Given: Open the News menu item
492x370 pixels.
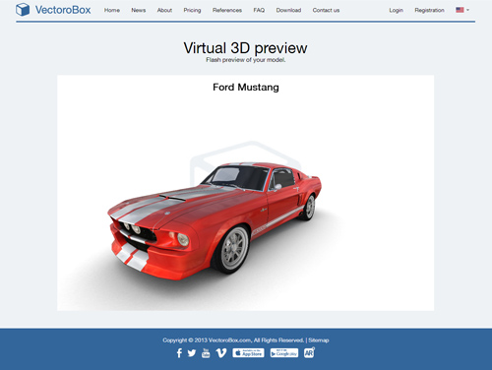Looking at the screenshot, I should 139,10.
